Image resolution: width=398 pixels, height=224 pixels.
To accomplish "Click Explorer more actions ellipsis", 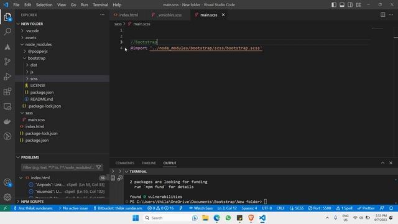I will [102, 15].
